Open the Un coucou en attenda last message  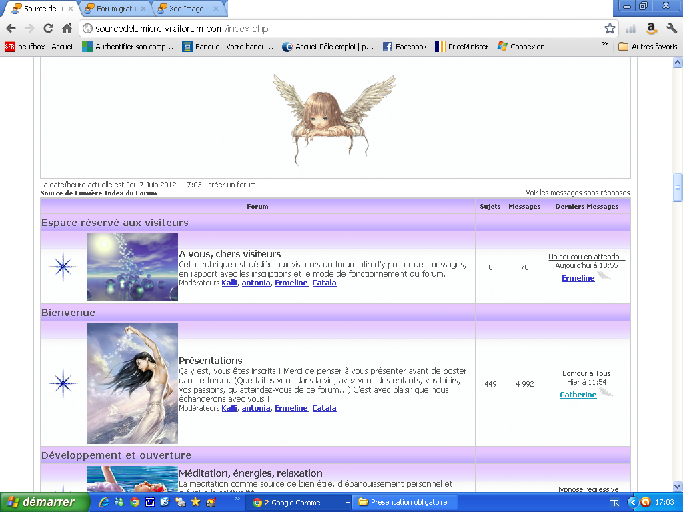click(586, 257)
